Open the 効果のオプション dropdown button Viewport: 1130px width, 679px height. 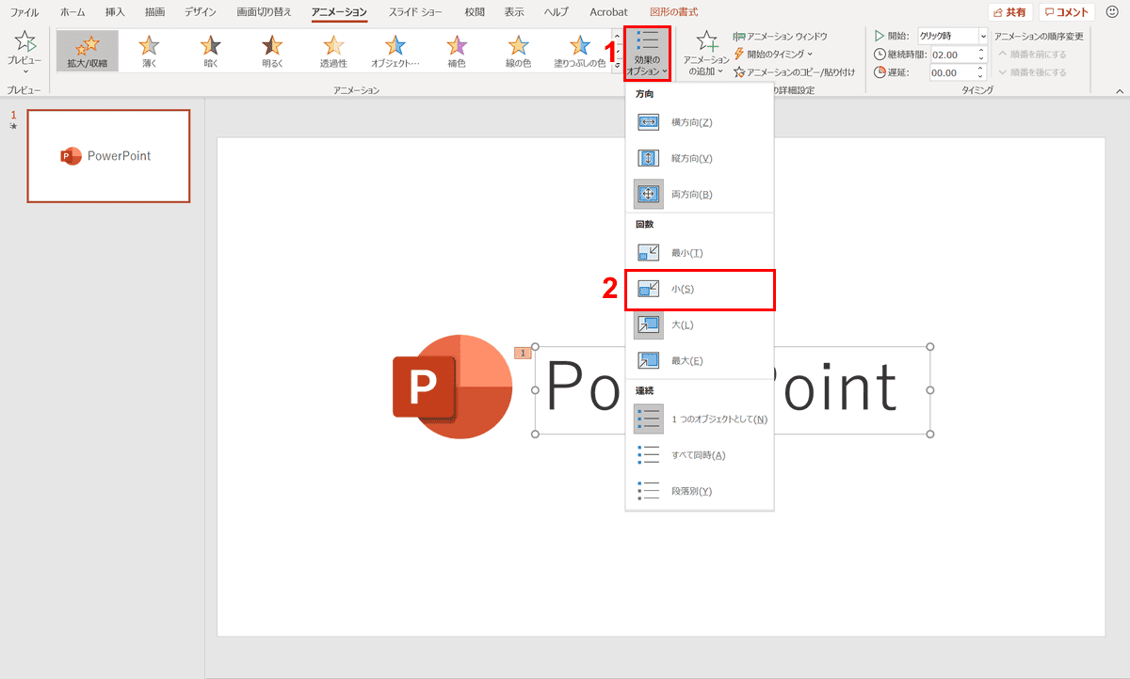tap(647, 54)
